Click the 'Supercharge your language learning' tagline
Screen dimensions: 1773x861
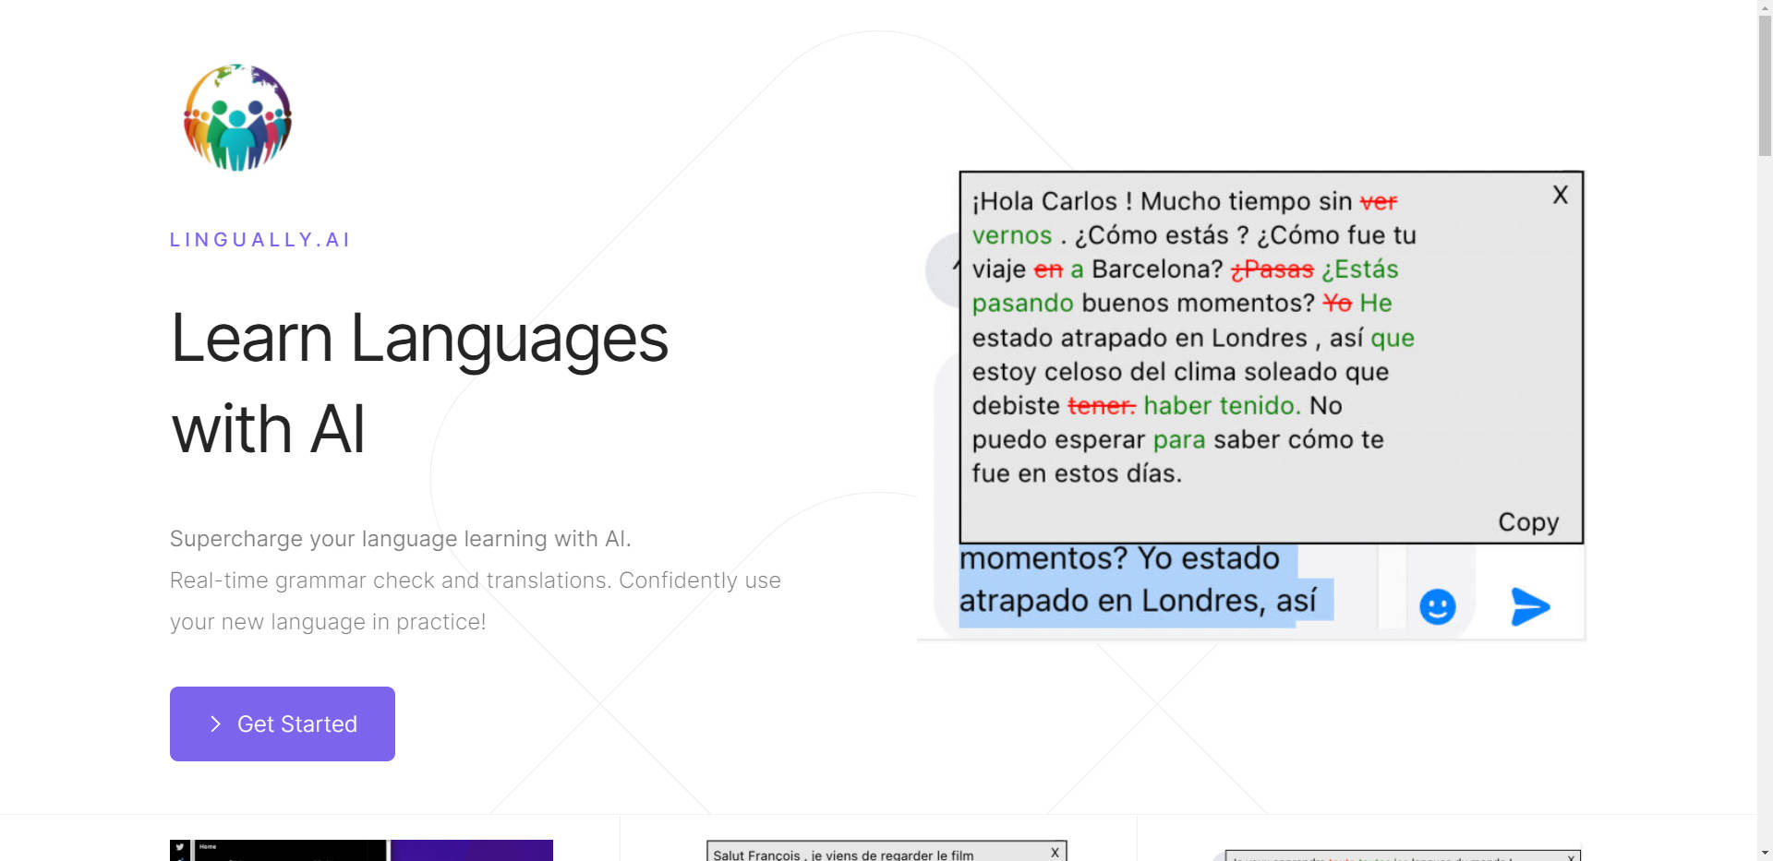[401, 539]
